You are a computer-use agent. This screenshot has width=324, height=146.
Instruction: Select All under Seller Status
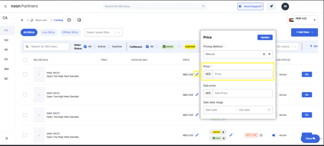(x=85, y=46)
